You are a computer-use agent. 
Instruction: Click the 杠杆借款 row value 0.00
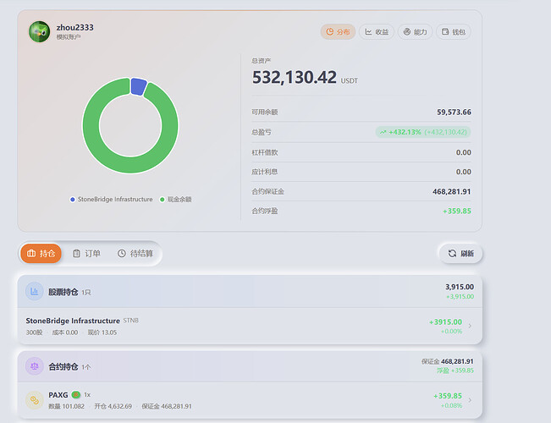click(x=463, y=152)
